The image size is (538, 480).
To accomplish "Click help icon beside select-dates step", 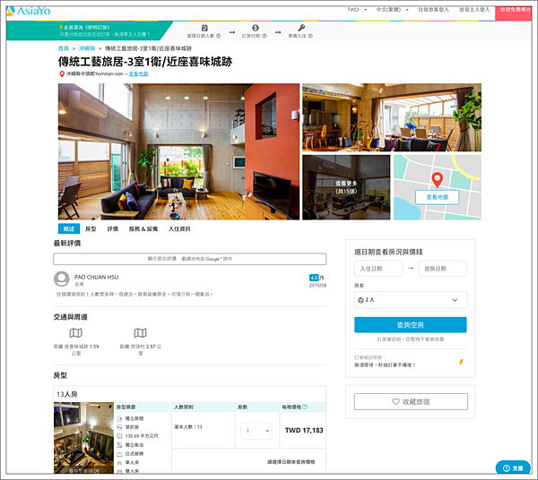I will click(x=218, y=36).
